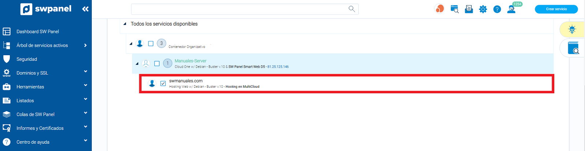This screenshot has width=585, height=151.
Task: Click the Crear servicio button
Action: (556, 9)
